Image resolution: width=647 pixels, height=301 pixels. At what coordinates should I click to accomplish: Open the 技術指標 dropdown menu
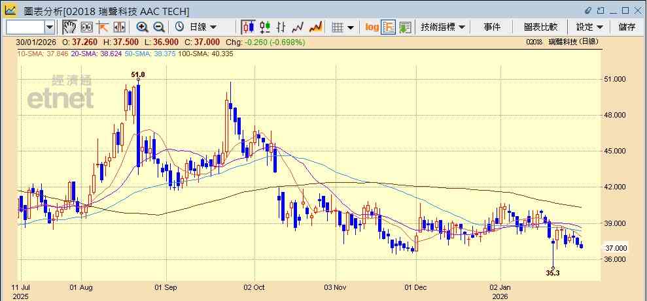tap(443, 27)
